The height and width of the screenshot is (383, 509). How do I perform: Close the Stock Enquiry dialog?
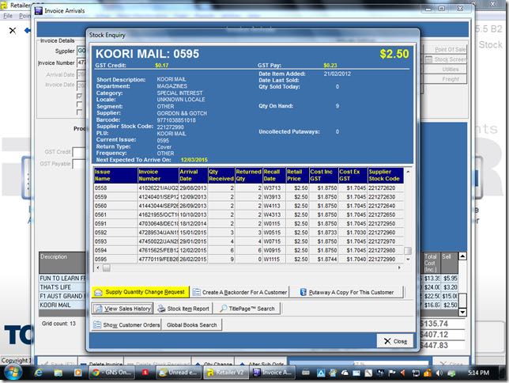[395, 341]
